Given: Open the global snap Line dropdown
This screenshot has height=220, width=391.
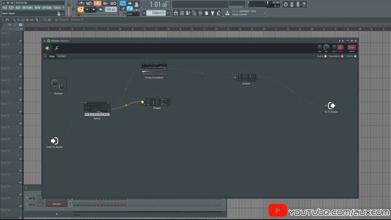Looking at the screenshot, I should click(133, 14).
